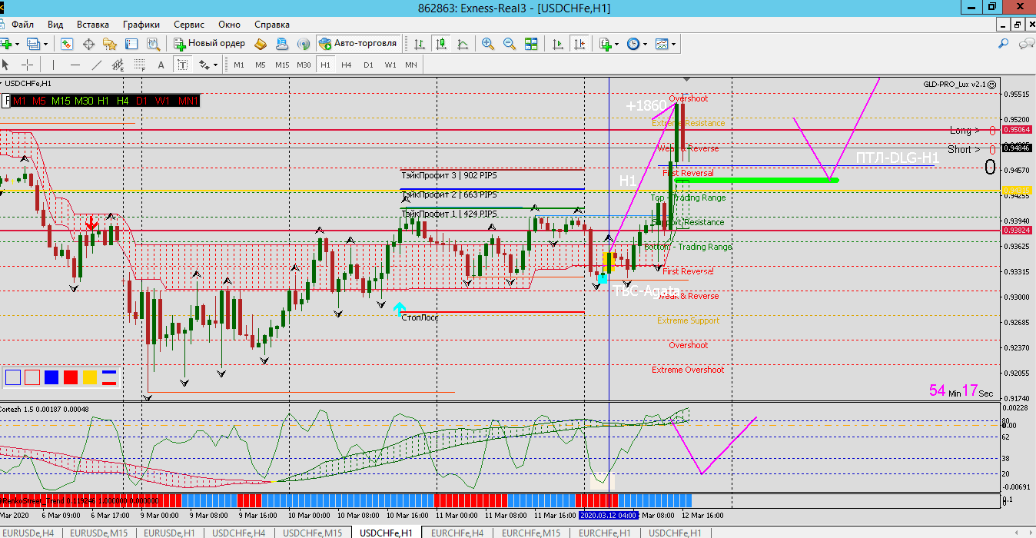Click the solid yellow square on chart
This screenshot has height=538, width=1036.
[x=90, y=377]
